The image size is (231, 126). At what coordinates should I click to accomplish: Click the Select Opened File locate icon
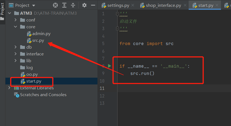point(55,5)
